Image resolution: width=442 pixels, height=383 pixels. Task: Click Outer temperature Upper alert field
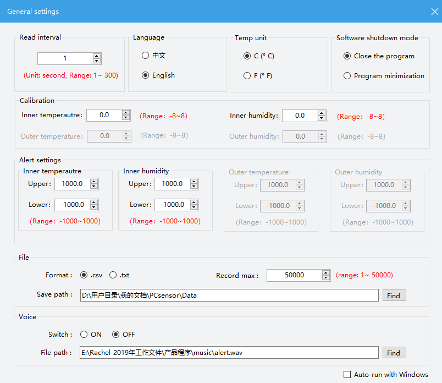(282, 185)
